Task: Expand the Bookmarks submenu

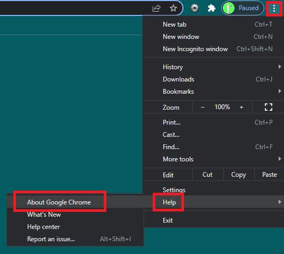Action: click(213, 92)
